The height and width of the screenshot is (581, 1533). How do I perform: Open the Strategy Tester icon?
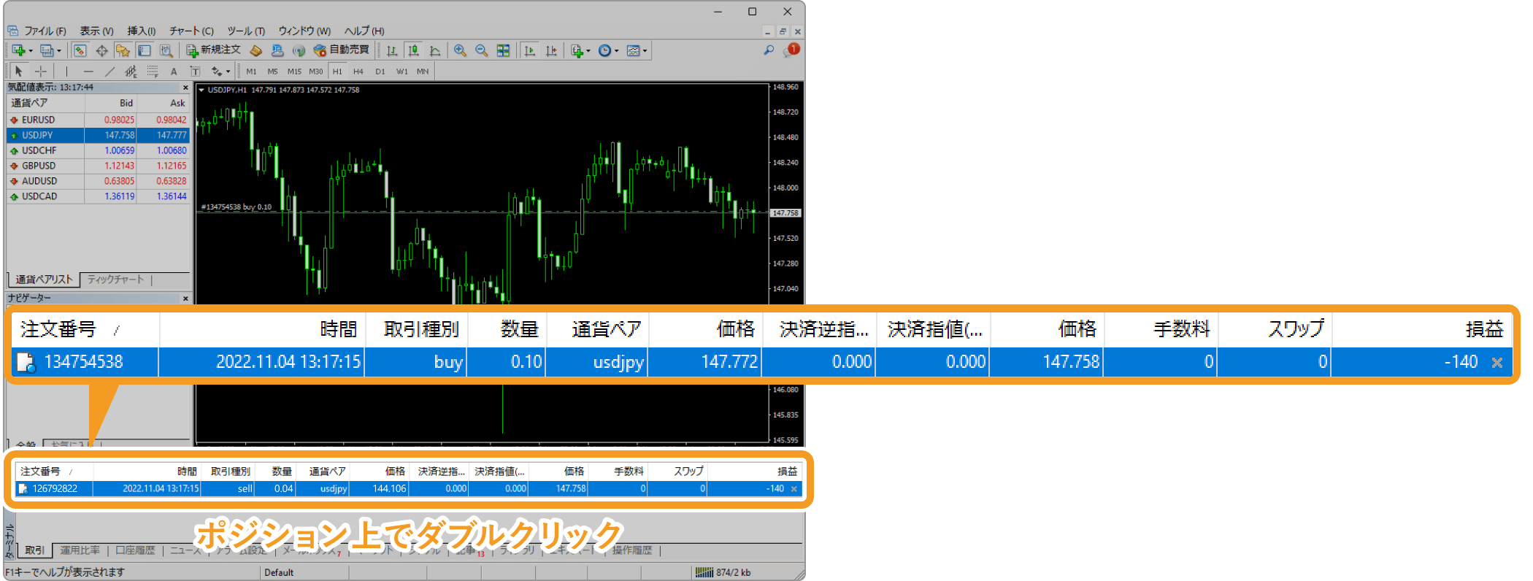[x=166, y=50]
